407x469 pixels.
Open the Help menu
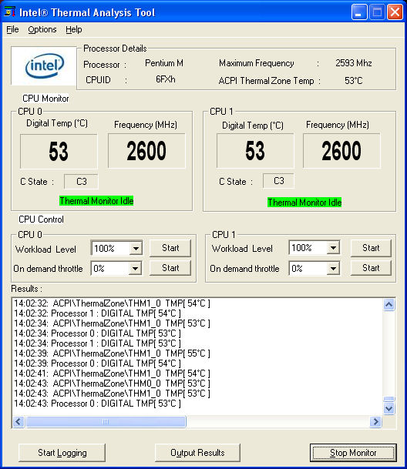[x=74, y=29]
